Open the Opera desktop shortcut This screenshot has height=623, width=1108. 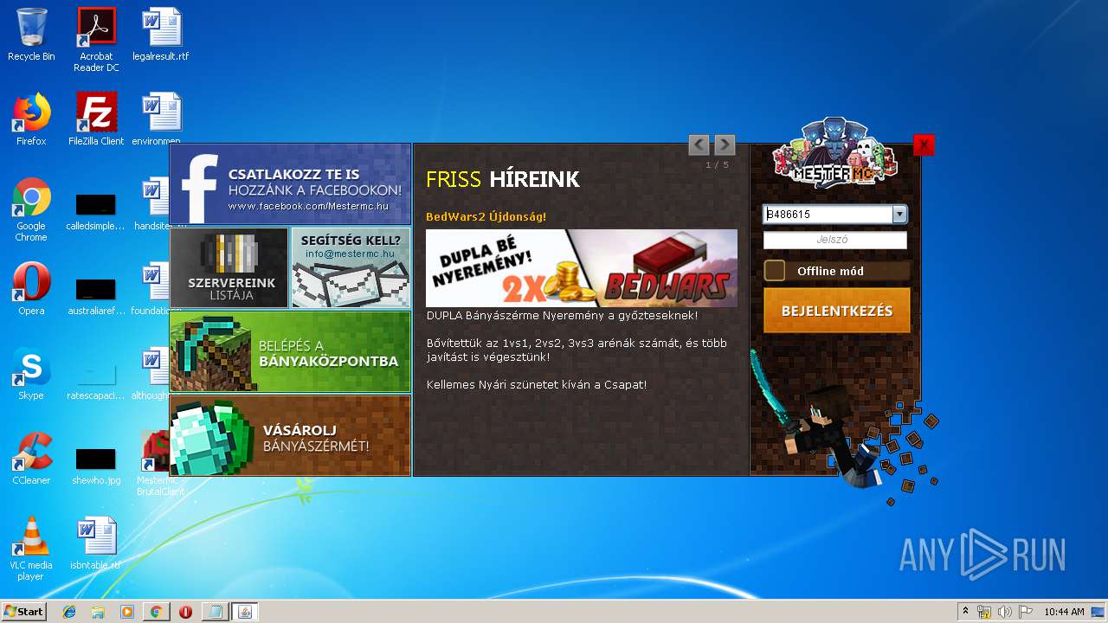click(x=31, y=289)
